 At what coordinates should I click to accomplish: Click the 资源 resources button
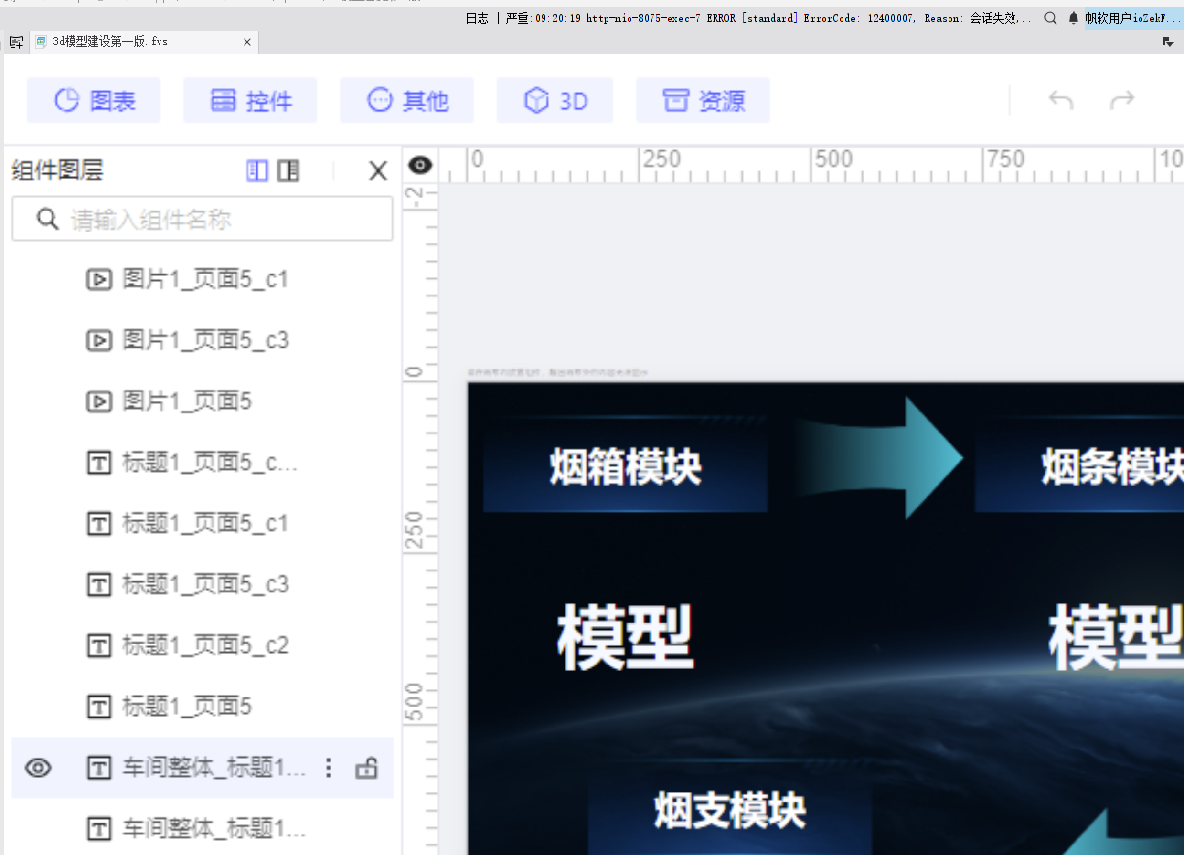point(702,100)
